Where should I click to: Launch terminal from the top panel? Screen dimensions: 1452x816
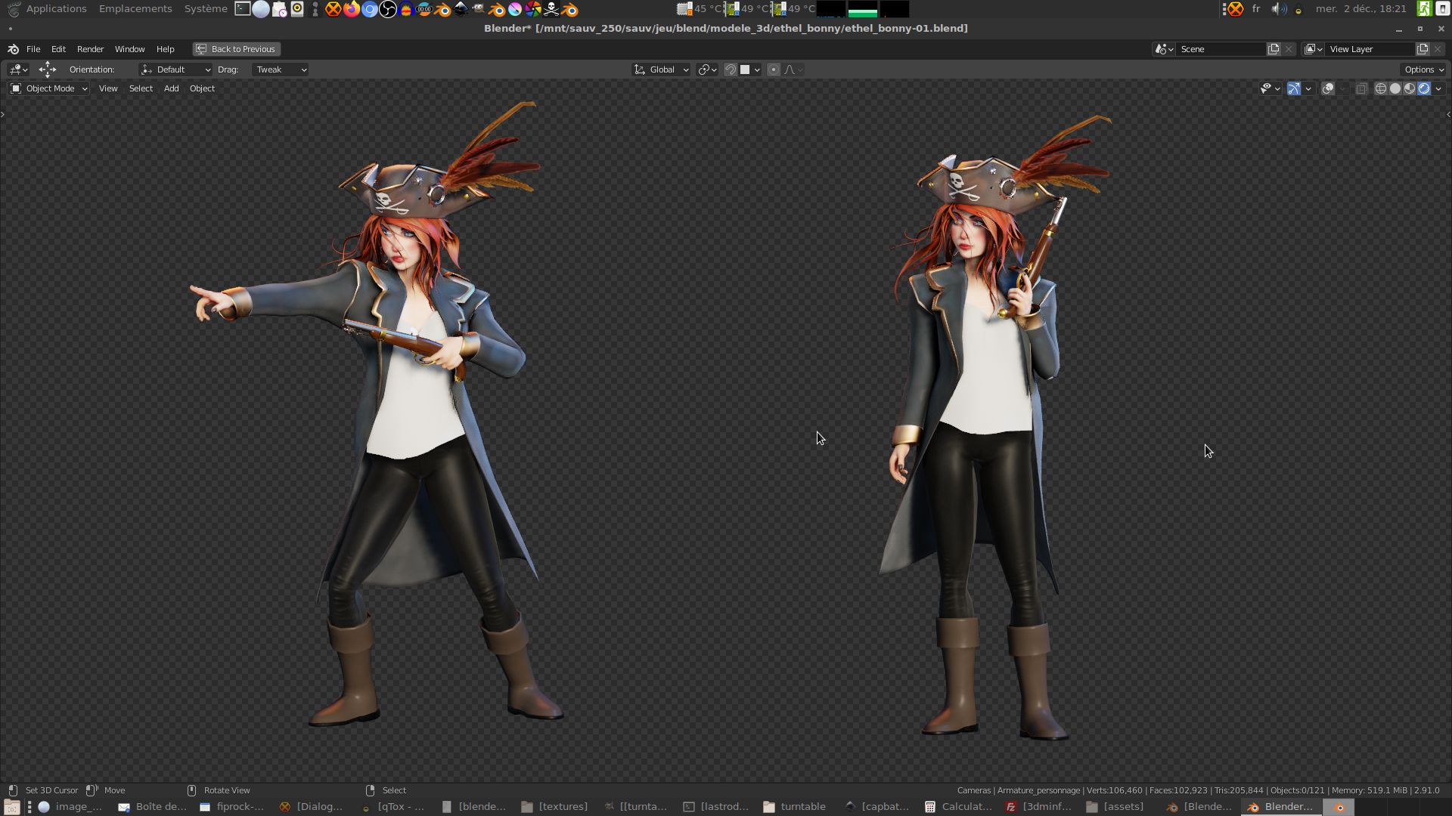tap(243, 9)
